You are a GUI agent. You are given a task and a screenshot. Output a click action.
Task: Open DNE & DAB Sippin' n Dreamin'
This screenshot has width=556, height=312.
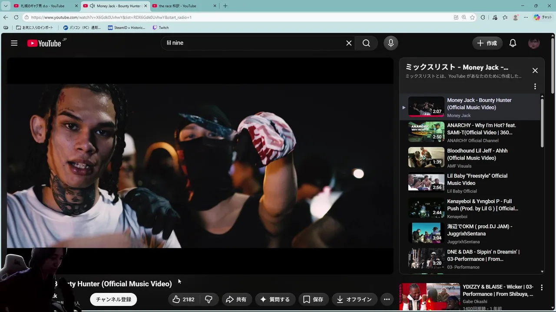(x=483, y=255)
